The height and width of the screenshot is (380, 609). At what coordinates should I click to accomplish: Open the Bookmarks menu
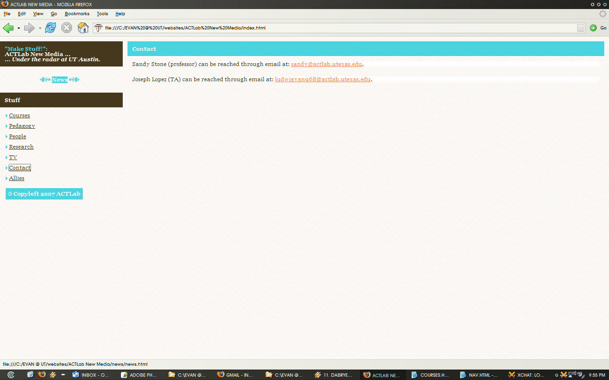point(77,14)
